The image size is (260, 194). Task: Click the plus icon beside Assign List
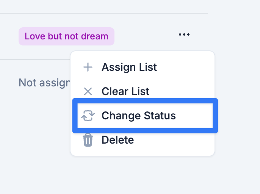[88, 67]
